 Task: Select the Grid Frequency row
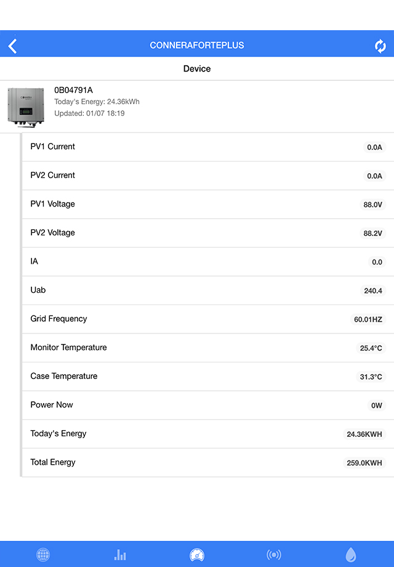(x=207, y=319)
